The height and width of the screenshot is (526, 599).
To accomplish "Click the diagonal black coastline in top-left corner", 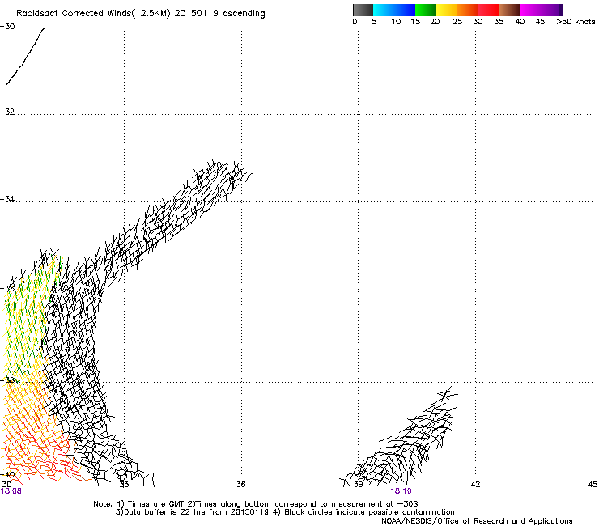I will tap(26, 56).
